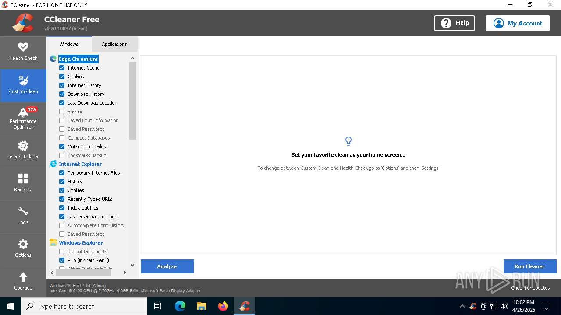Click the Run Cleaner button

pos(529,266)
